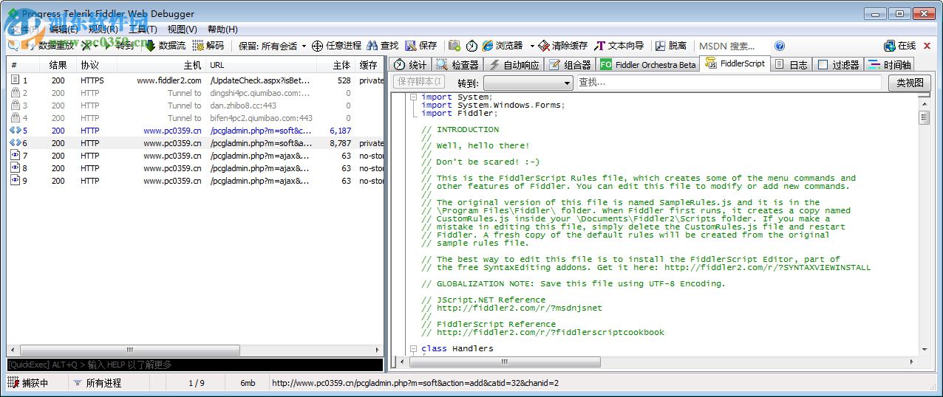This screenshot has height=397, width=943.
Task: Switch to the 日志 log tab
Action: (791, 64)
